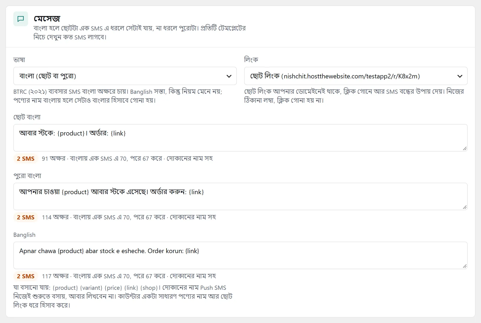Click the মেসেজ section heading
The image size is (481, 323).
[x=47, y=19]
